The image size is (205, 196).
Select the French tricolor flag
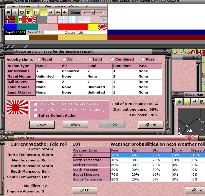tap(73, 20)
